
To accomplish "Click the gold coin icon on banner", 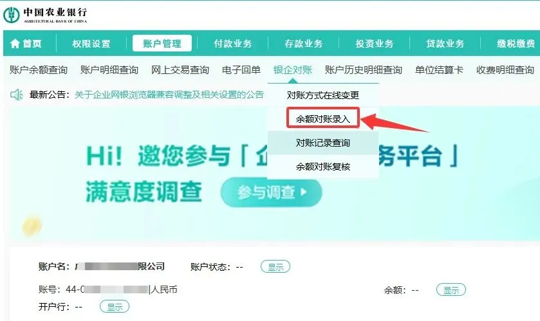I will [x=32, y=226].
